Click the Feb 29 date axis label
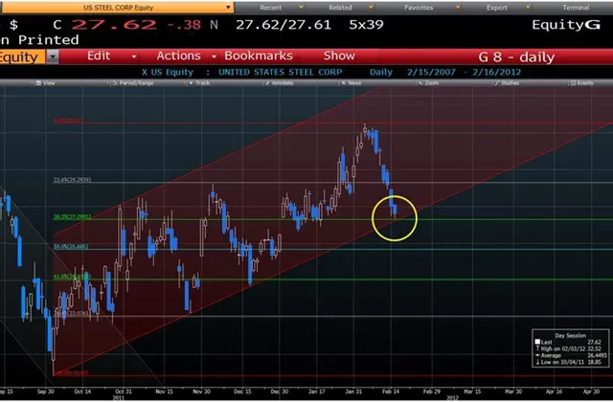This screenshot has width=613, height=402. (432, 391)
